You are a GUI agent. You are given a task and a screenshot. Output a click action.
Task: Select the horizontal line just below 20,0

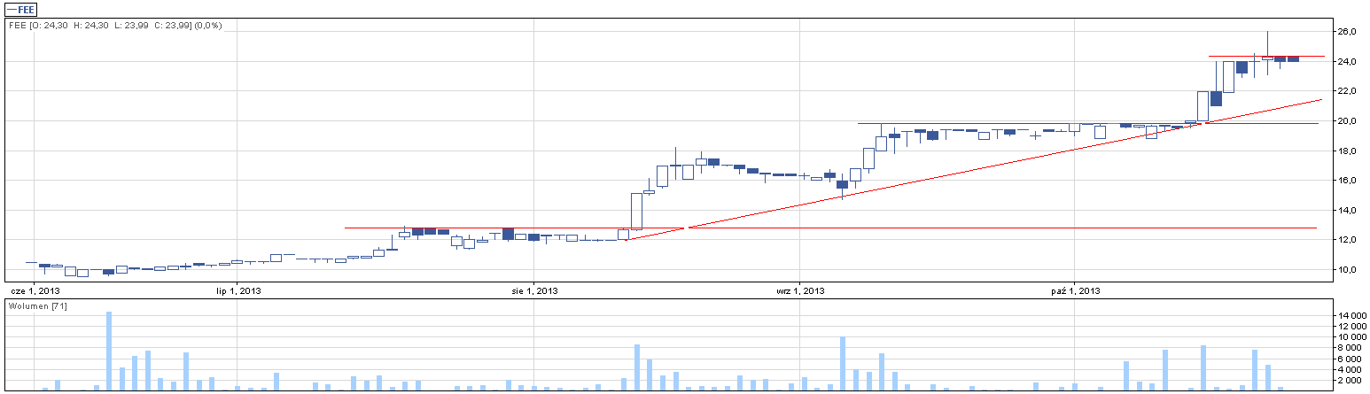click(x=1088, y=123)
